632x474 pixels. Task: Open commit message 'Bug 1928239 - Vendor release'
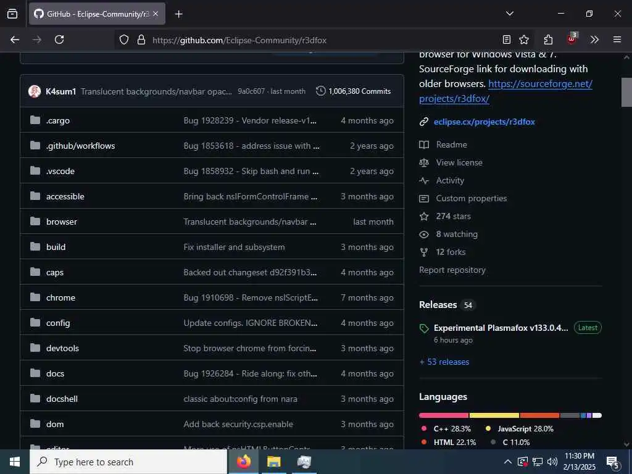tap(250, 120)
